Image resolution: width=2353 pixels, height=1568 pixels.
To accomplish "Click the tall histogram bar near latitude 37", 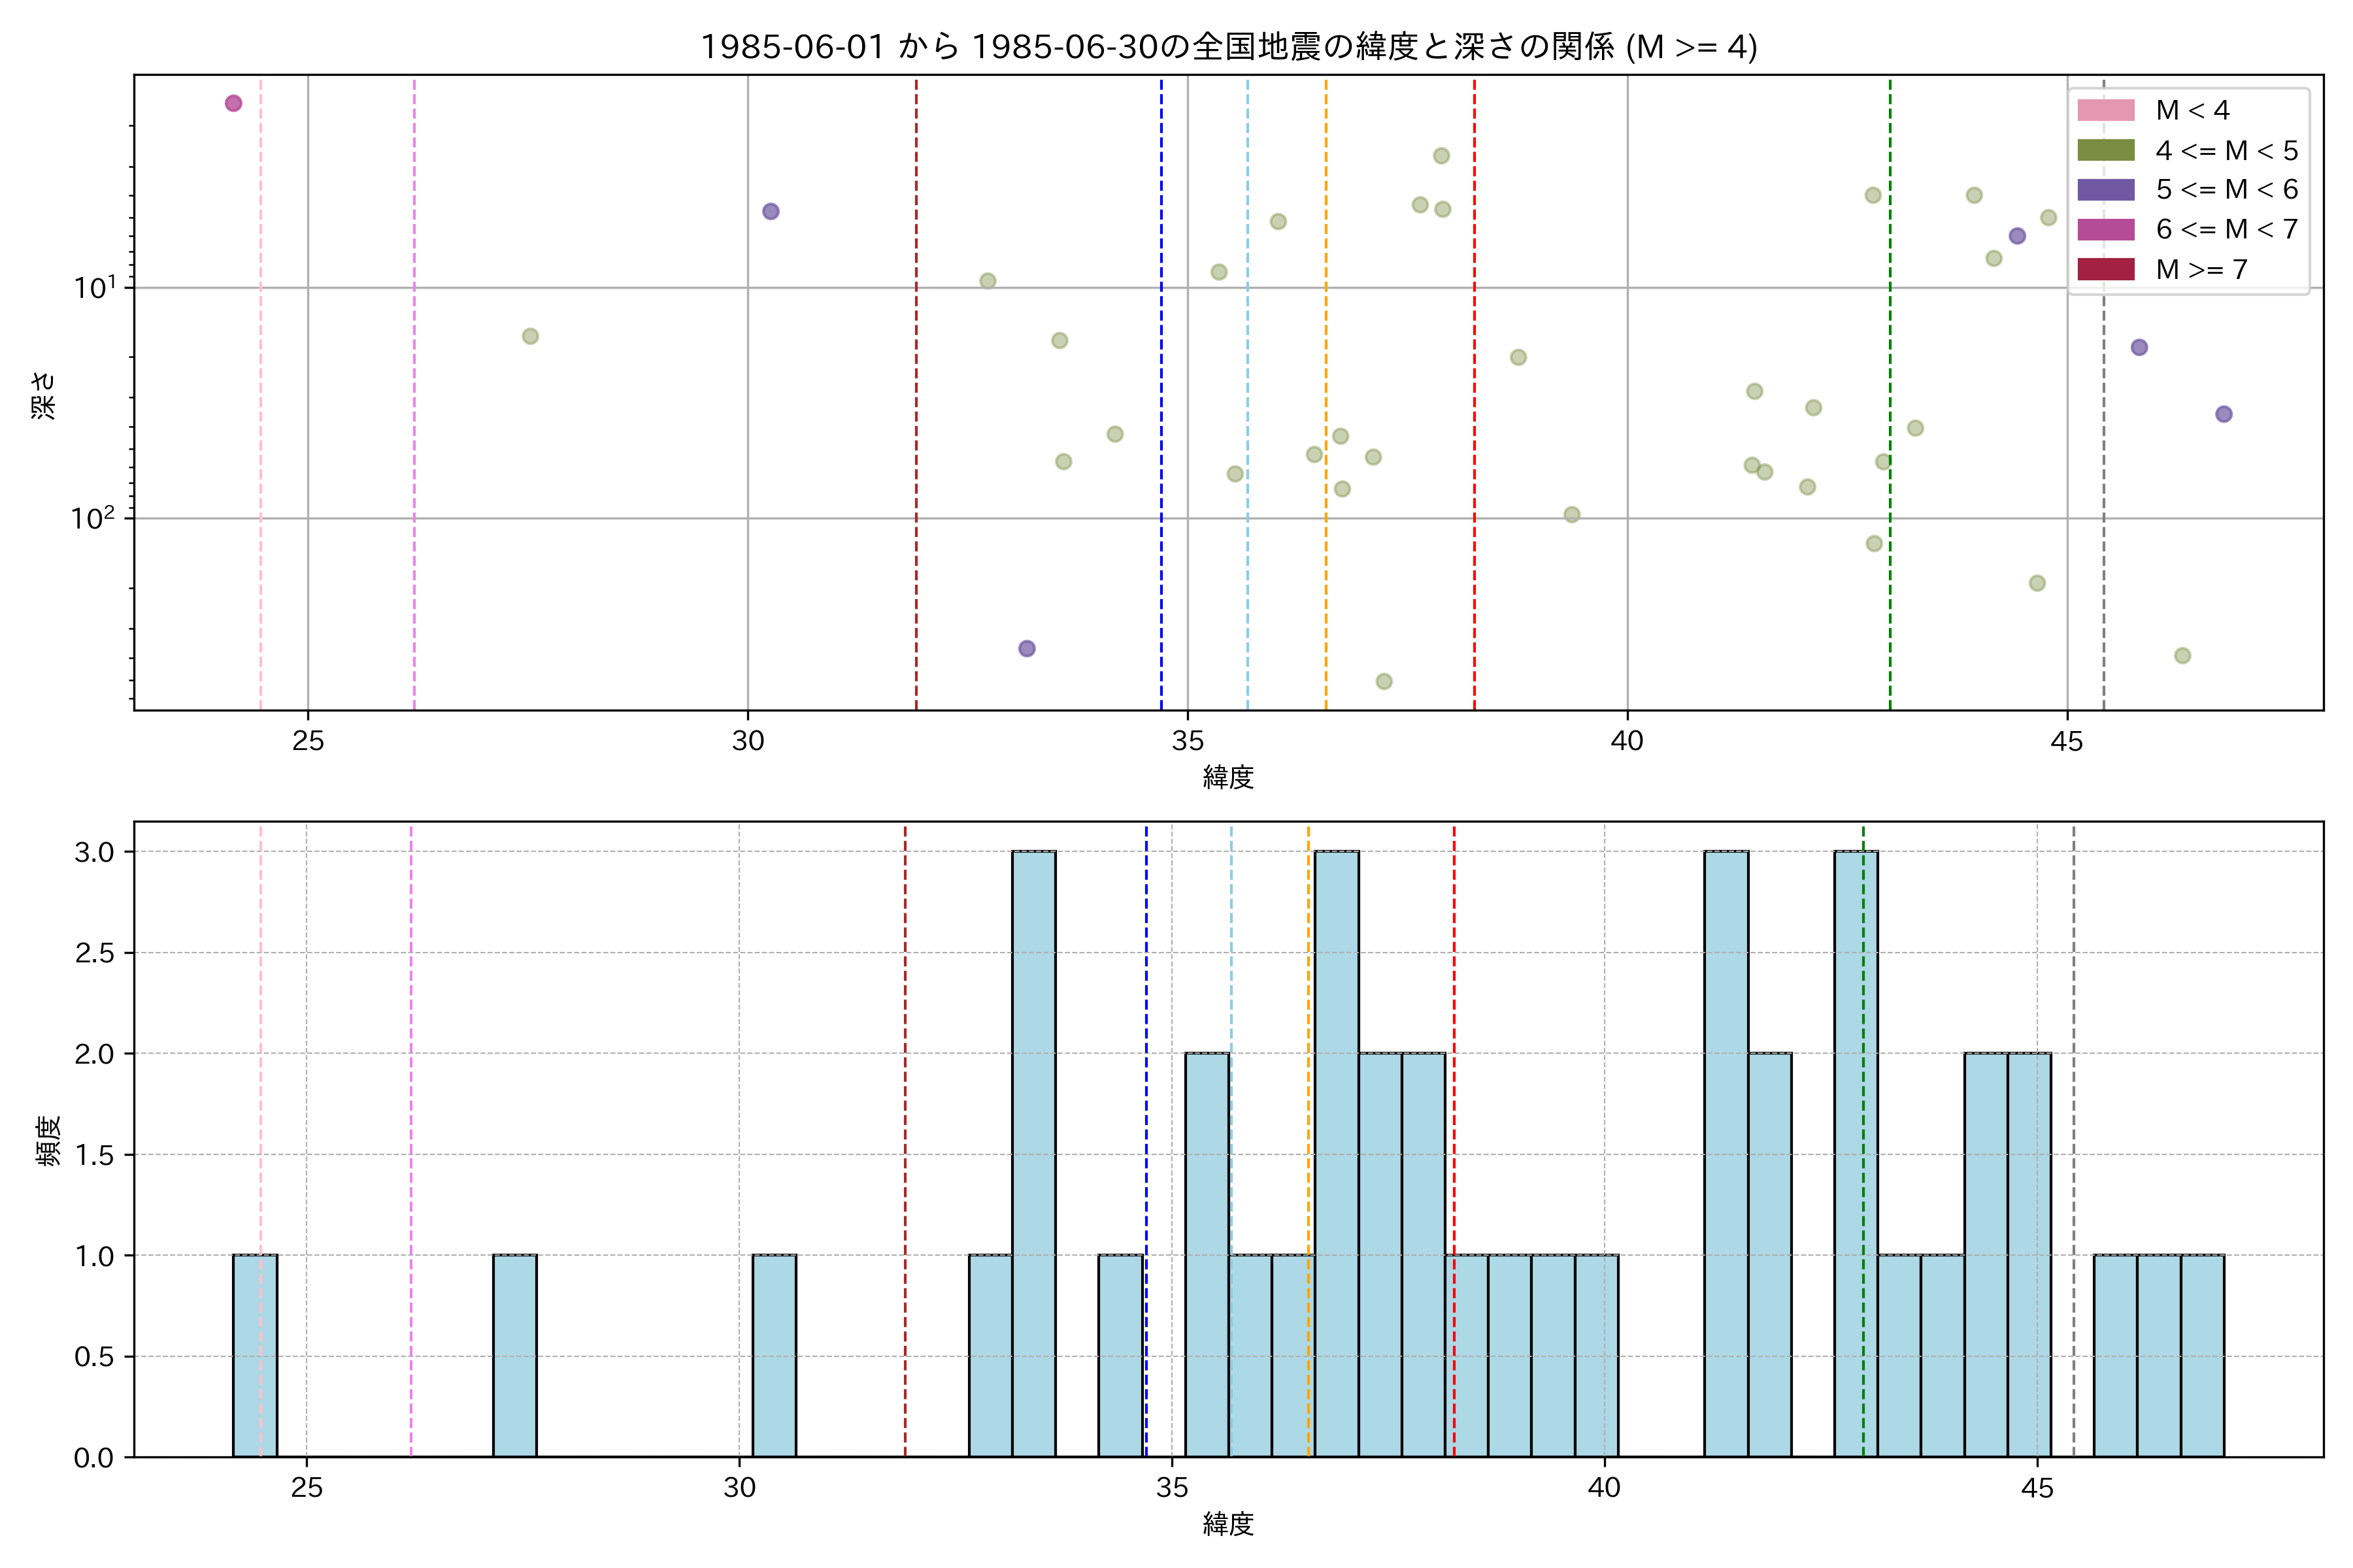I will 1337,1153.
